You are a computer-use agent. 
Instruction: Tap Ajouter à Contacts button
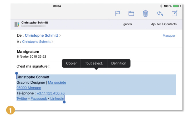pyautogui.click(x=164, y=24)
